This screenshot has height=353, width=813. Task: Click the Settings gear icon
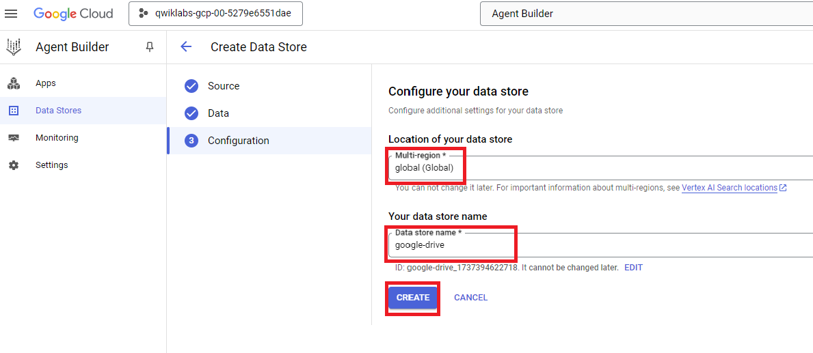[14, 165]
